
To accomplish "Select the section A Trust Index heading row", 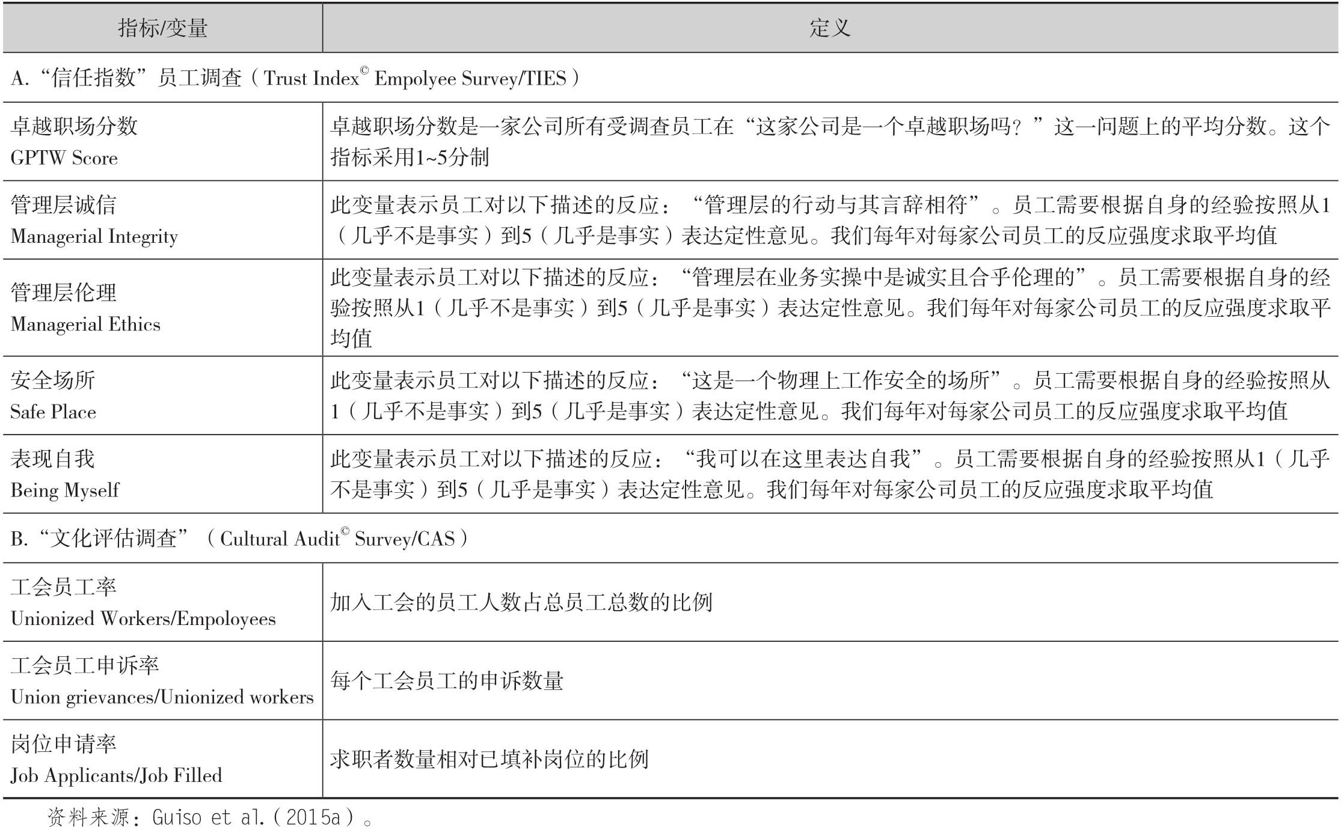I will click(295, 78).
